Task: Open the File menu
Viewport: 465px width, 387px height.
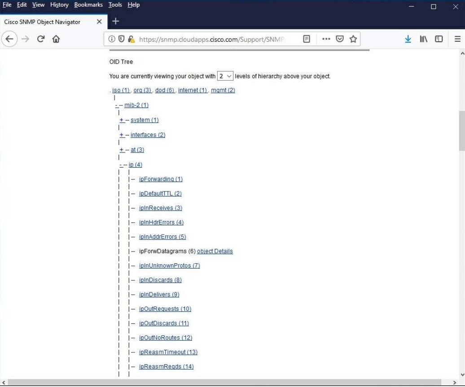Action: point(7,5)
